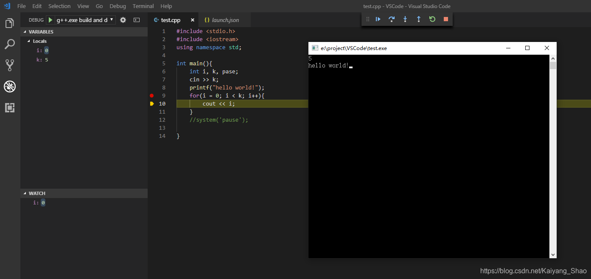Screen dimensions: 591x279
Task: Click the 'int i, k, pase;' line
Action: click(x=214, y=71)
